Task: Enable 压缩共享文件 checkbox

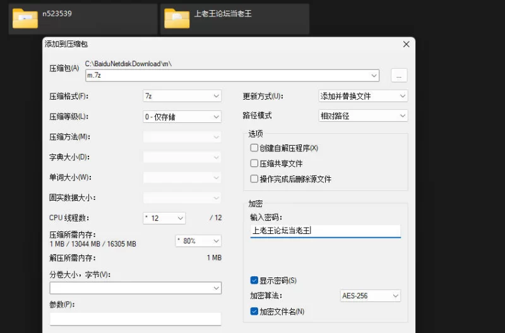Action: [254, 163]
